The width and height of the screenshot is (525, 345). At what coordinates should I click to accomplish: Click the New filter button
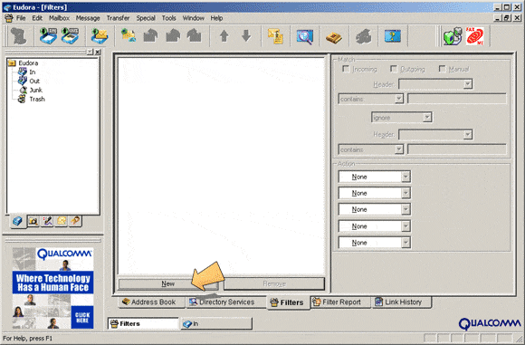[167, 283]
